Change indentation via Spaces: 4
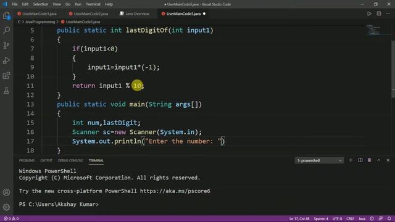 click(321, 219)
